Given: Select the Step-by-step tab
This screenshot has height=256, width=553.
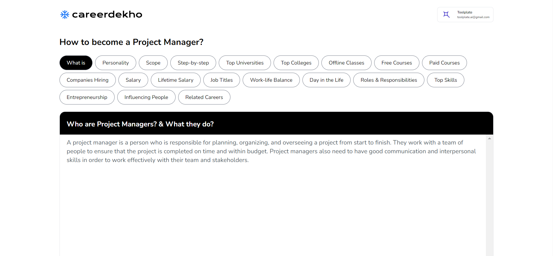Looking at the screenshot, I should coord(193,63).
